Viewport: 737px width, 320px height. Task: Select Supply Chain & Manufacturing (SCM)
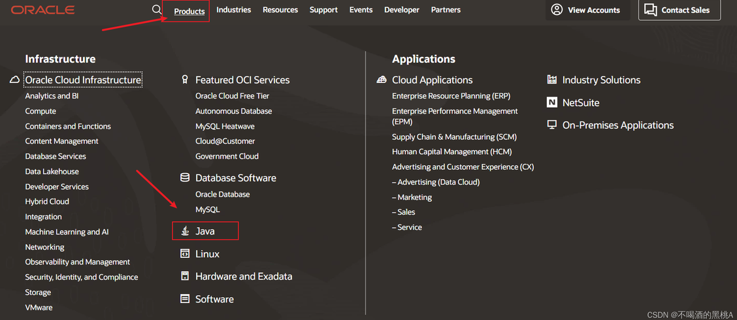(x=455, y=136)
